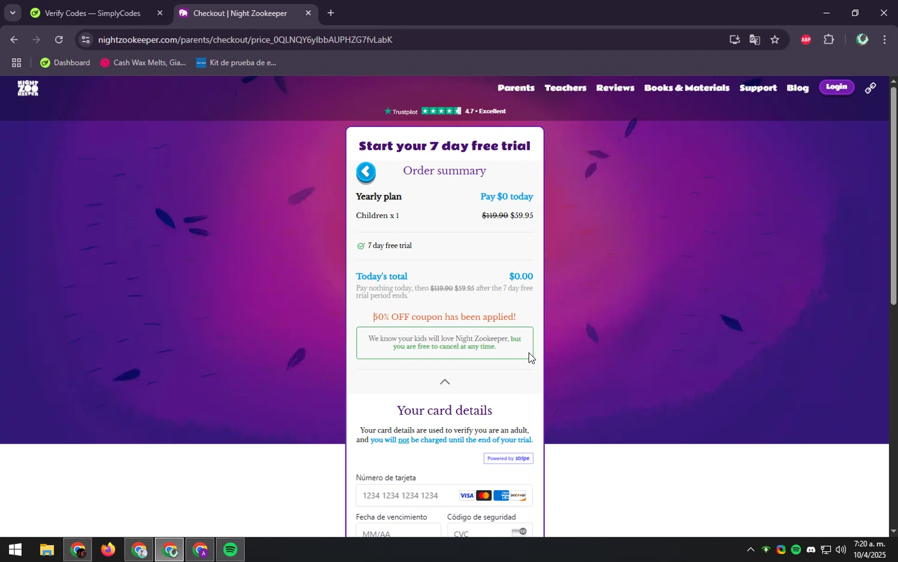This screenshot has width=898, height=562.
Task: Click the Discord tray icon
Action: tap(811, 549)
